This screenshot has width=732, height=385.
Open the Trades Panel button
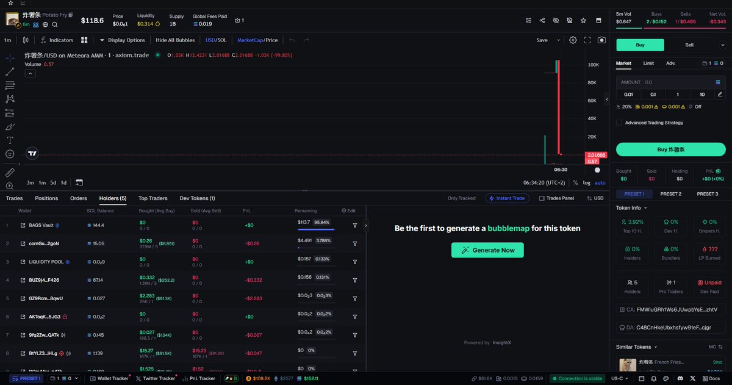pos(556,198)
